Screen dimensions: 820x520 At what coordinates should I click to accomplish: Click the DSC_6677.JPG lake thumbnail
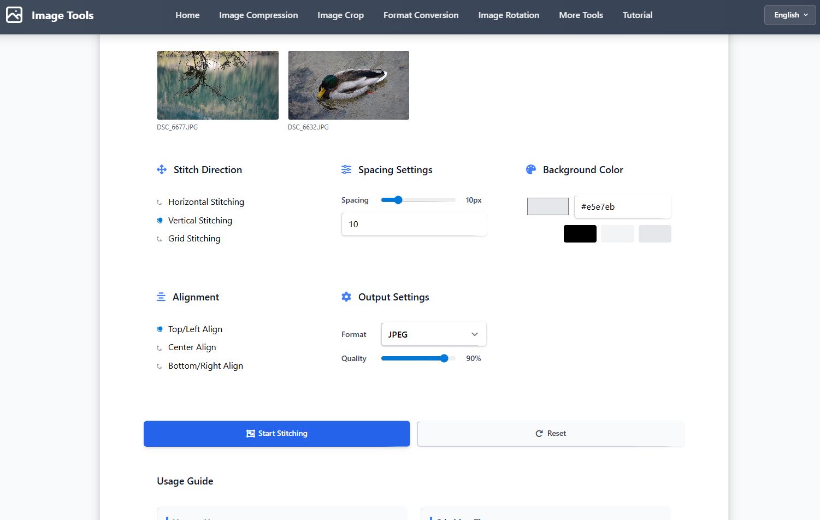[217, 85]
